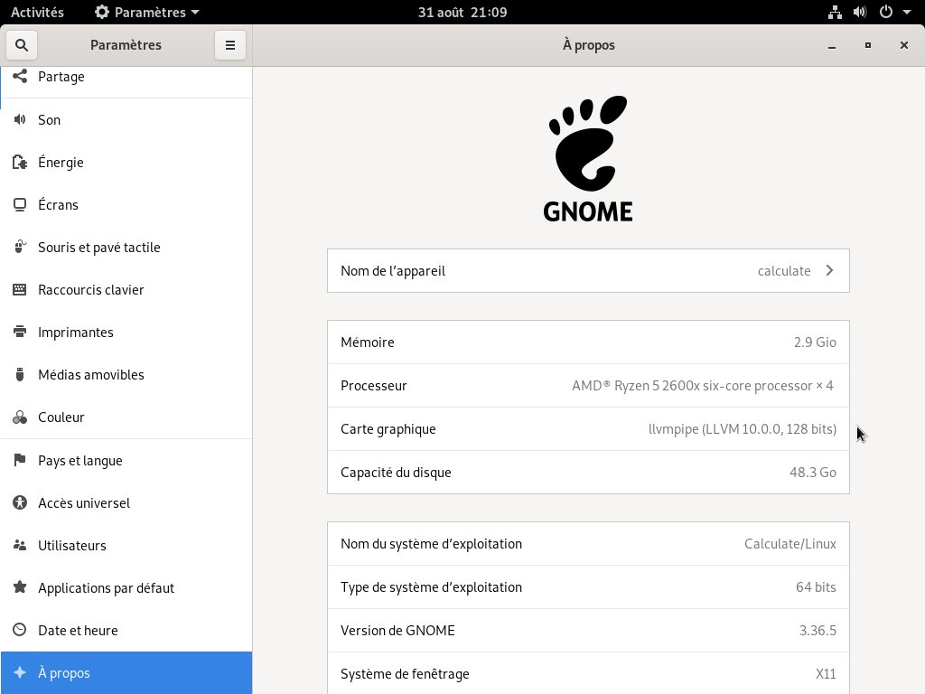Select Son settings panel
This screenshot has width=925, height=694.
(x=126, y=120)
